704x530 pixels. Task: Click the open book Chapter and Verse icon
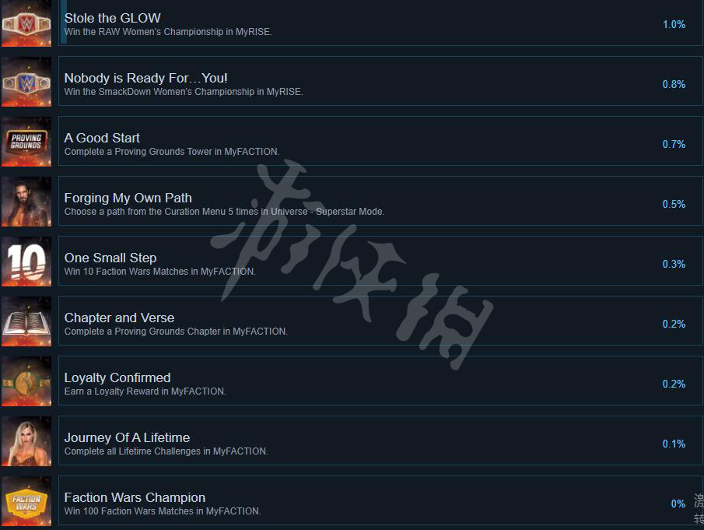[x=26, y=321]
